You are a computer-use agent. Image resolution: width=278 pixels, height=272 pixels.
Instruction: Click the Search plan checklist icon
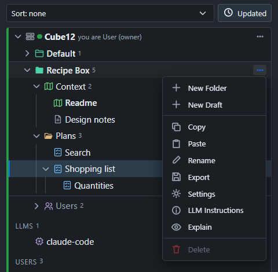58,152
